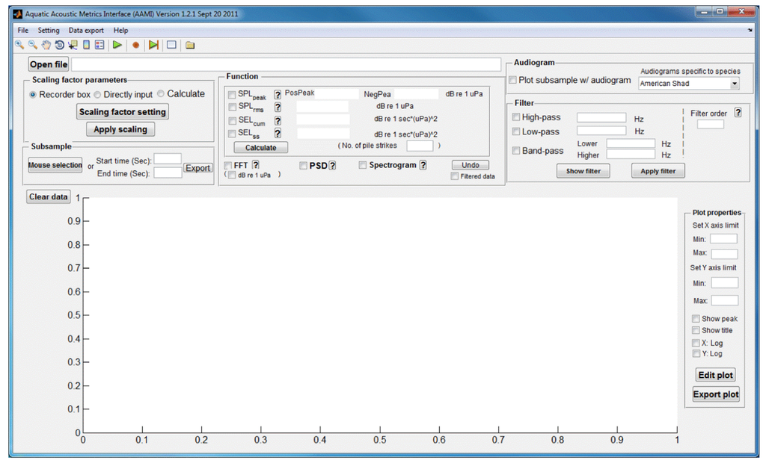Select the Zoom Out magnifier tool

pos(32,45)
